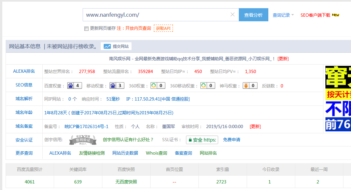Open the 更多查询 row label
Viewport: 351px width, 190px height.
click(24, 153)
